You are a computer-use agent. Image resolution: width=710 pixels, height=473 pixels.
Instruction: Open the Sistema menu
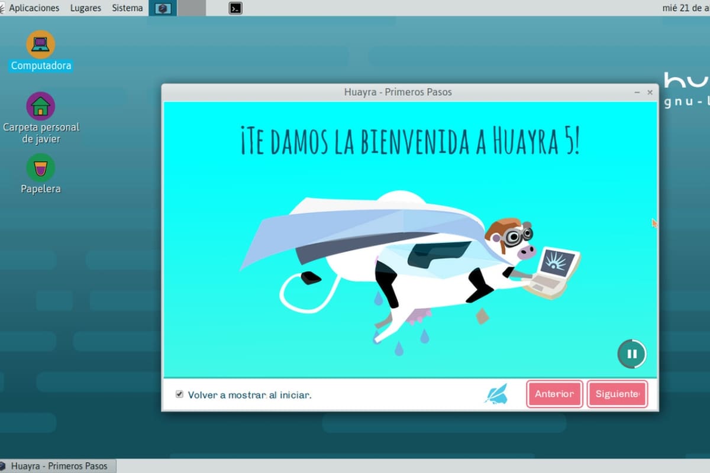click(x=127, y=8)
